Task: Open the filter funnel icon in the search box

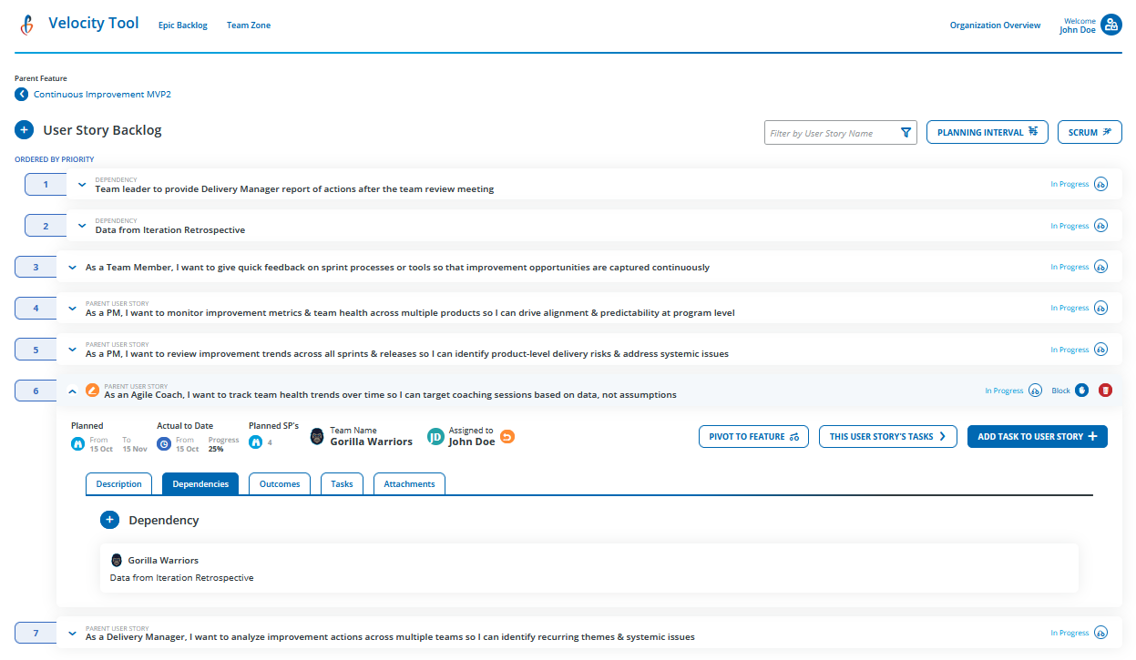Action: coord(906,132)
